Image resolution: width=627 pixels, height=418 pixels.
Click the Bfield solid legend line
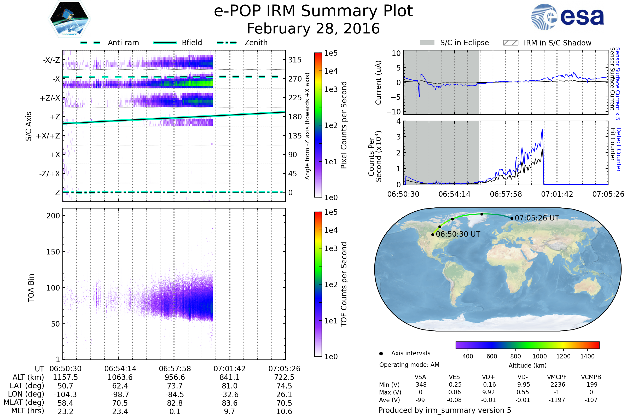click(165, 43)
